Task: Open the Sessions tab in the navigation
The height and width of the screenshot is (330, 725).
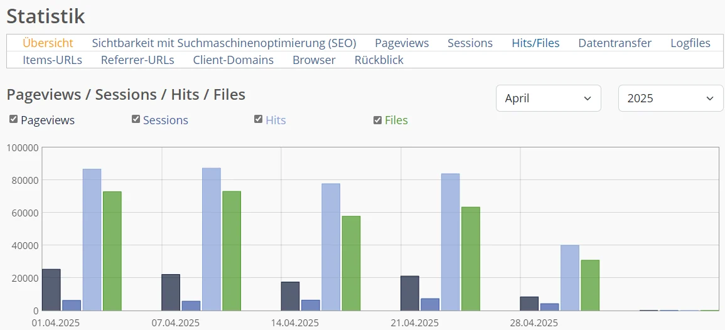Action: (x=470, y=43)
